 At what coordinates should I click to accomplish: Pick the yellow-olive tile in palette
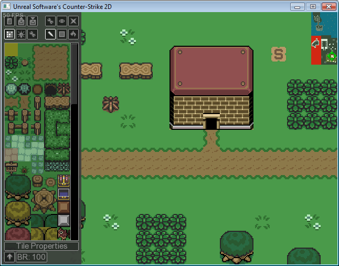[11, 49]
